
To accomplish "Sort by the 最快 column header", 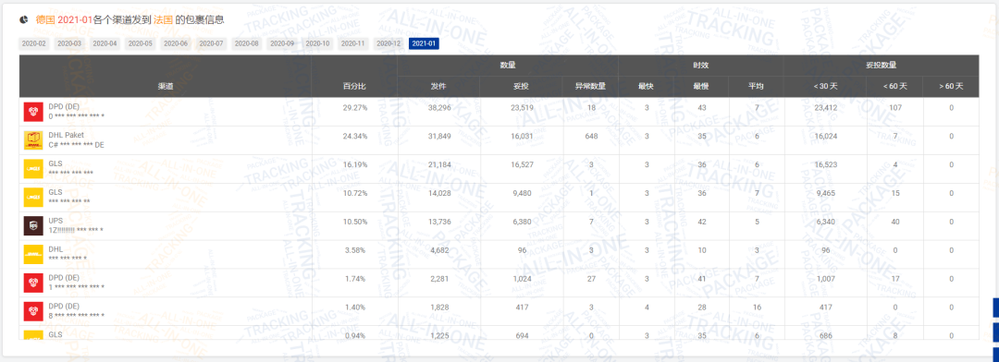I will pos(646,86).
